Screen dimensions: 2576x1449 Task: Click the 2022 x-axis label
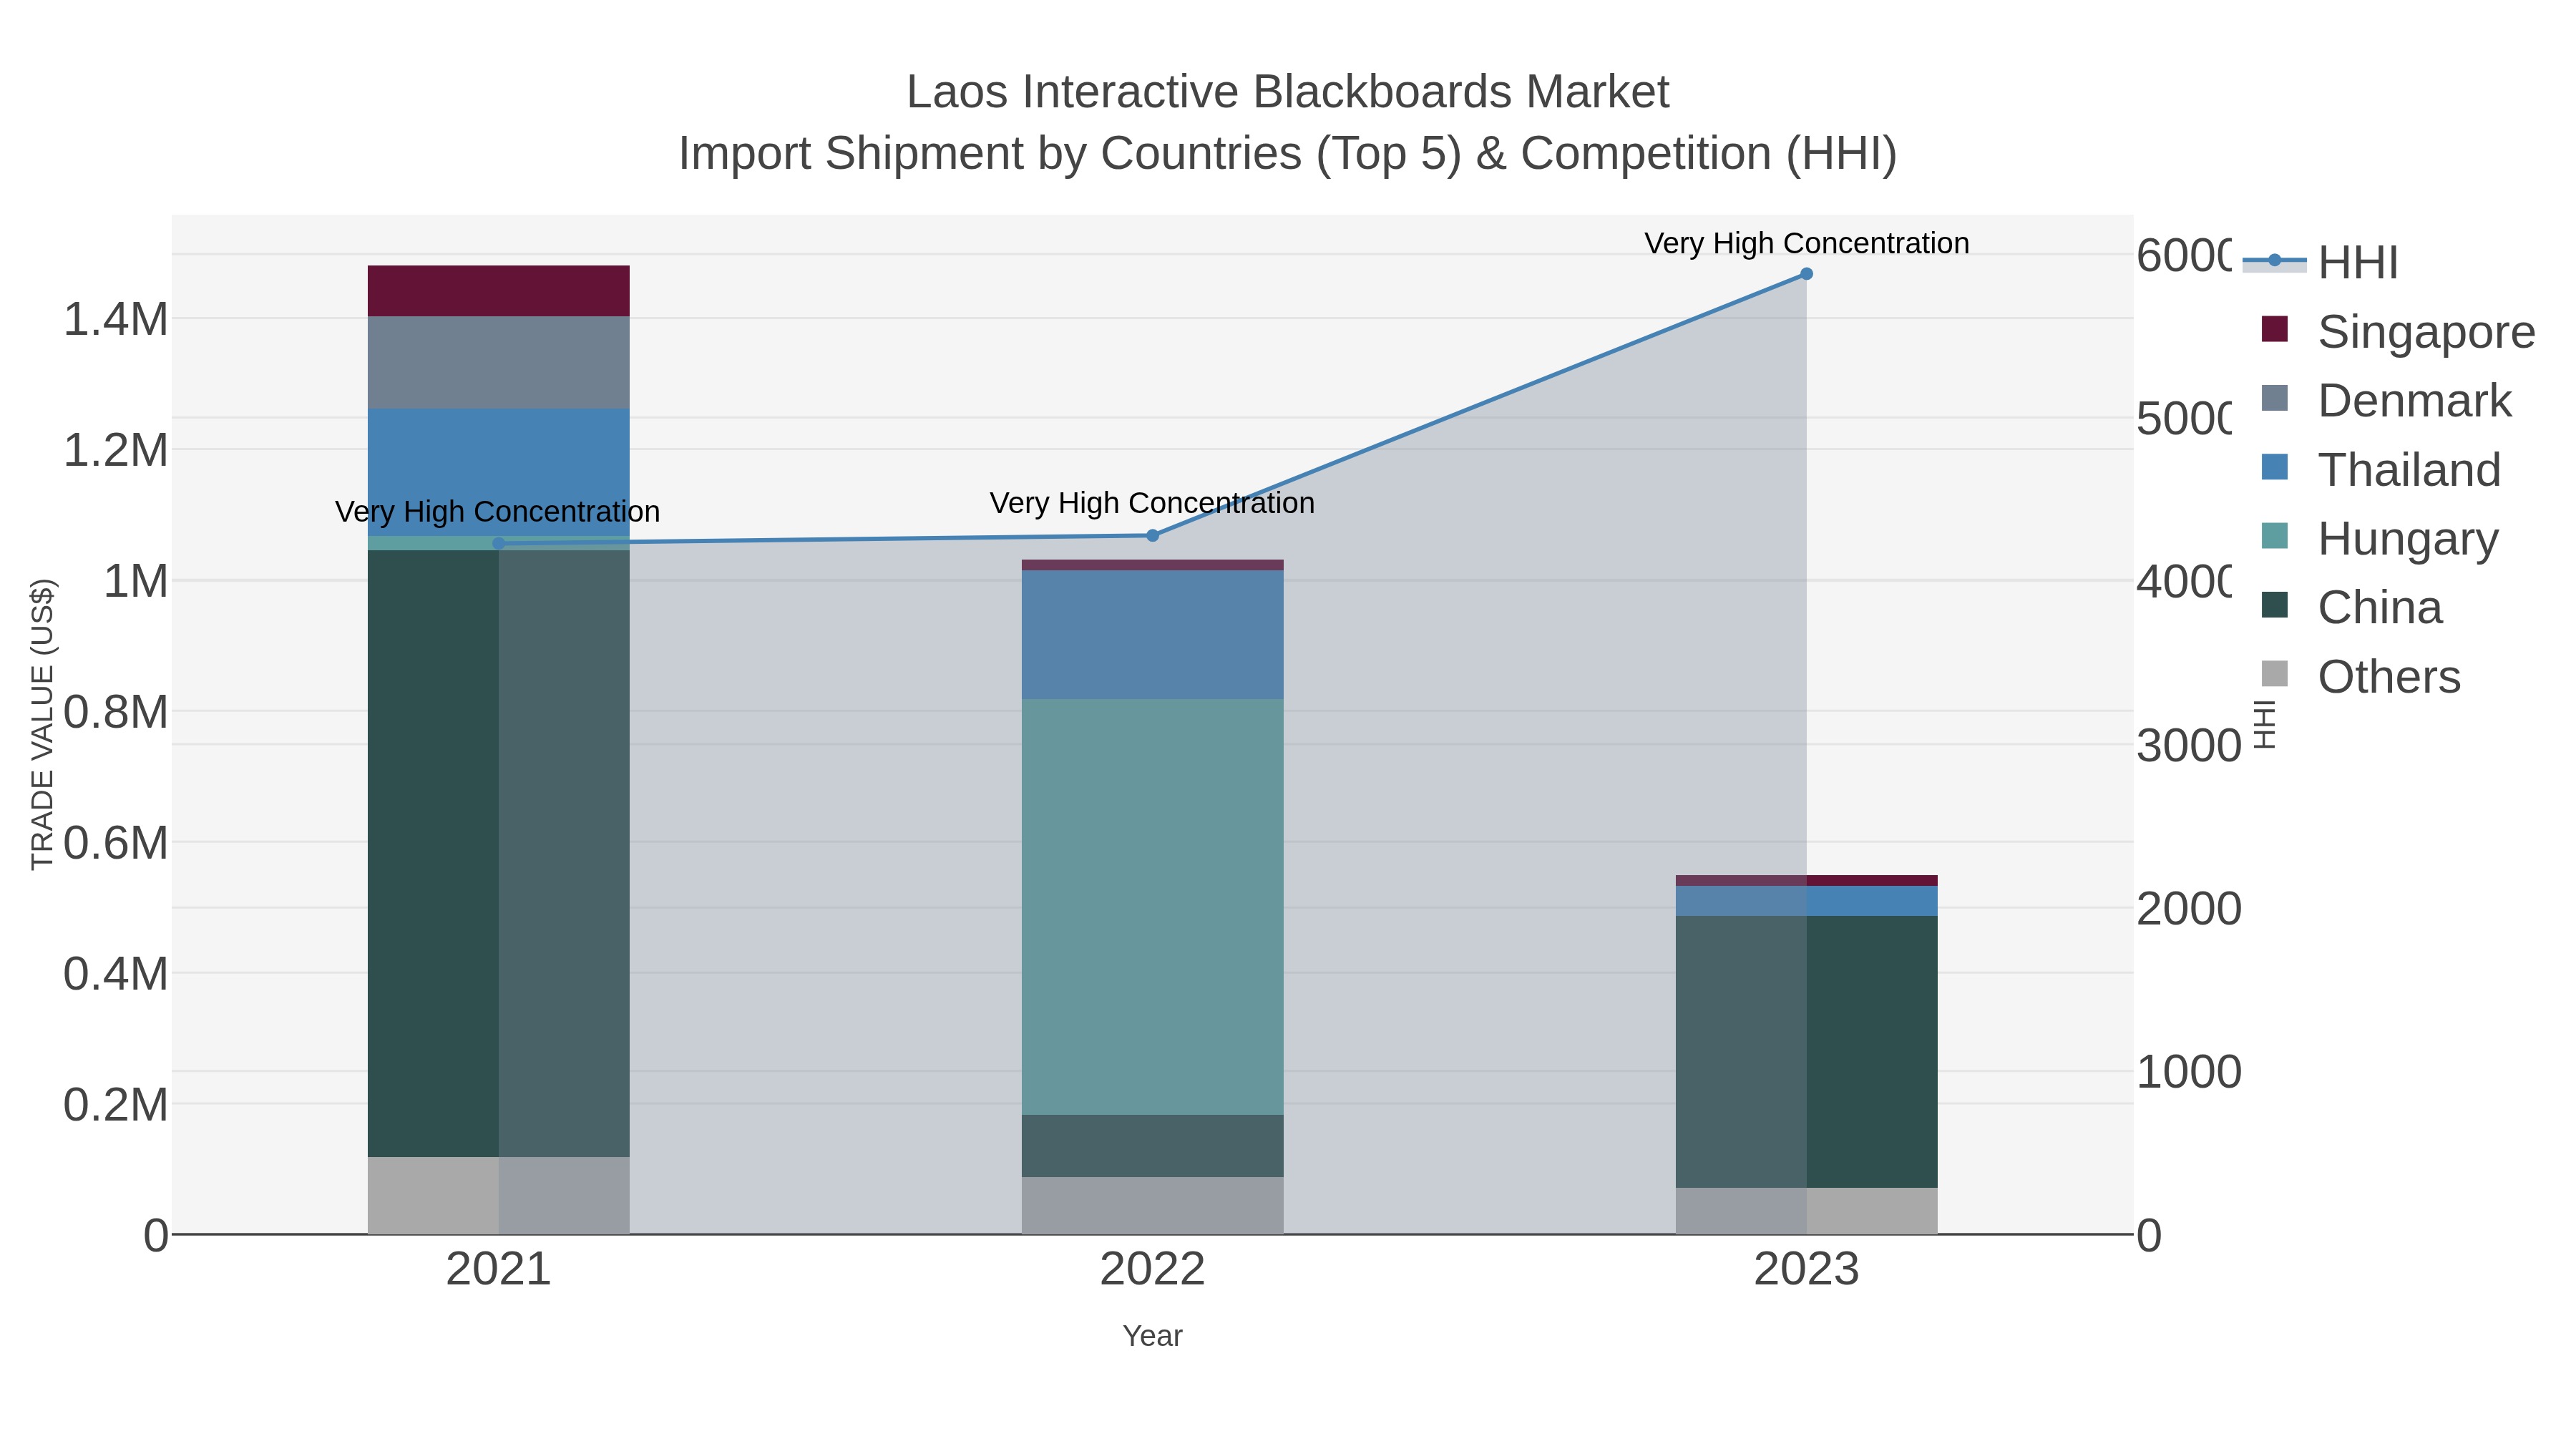tap(1152, 1270)
